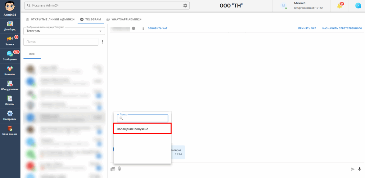Click the Поиск field in templates popup
The image size is (365, 178).
pos(142,118)
